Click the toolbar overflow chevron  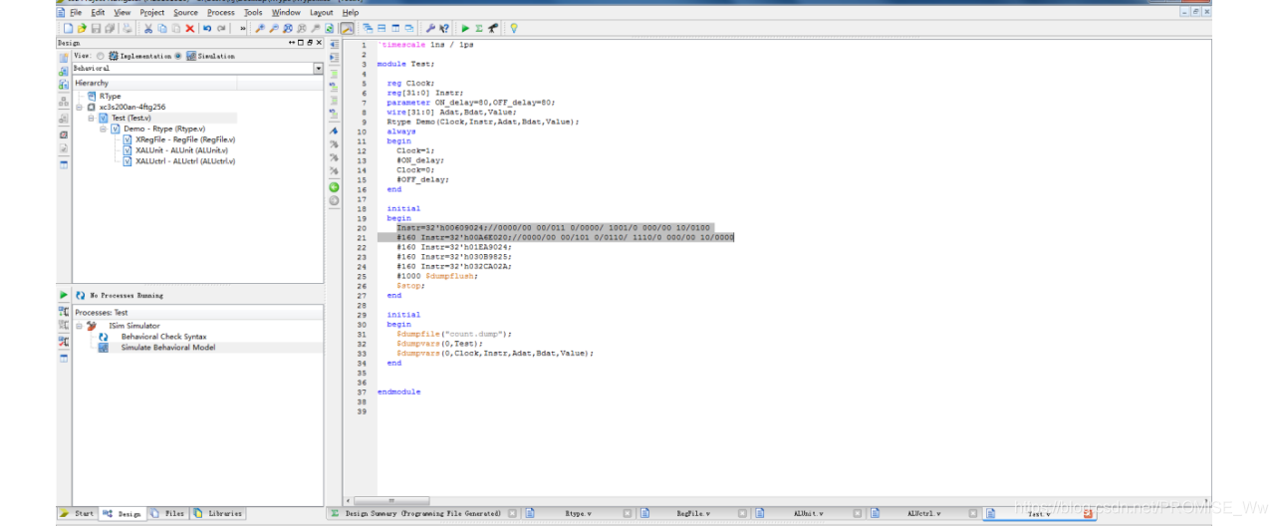click(243, 28)
